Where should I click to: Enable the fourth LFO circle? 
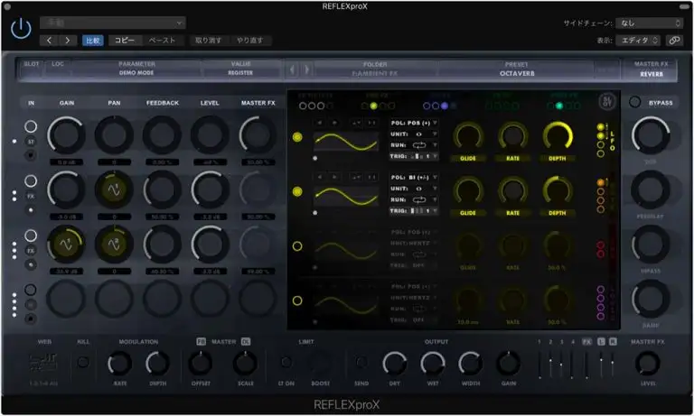coord(297,300)
